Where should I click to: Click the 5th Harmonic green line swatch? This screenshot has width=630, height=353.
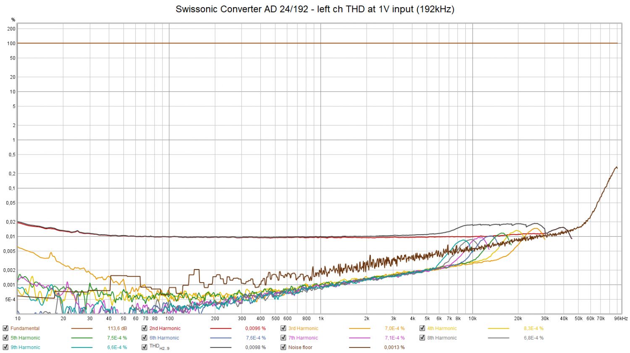[x=82, y=338]
